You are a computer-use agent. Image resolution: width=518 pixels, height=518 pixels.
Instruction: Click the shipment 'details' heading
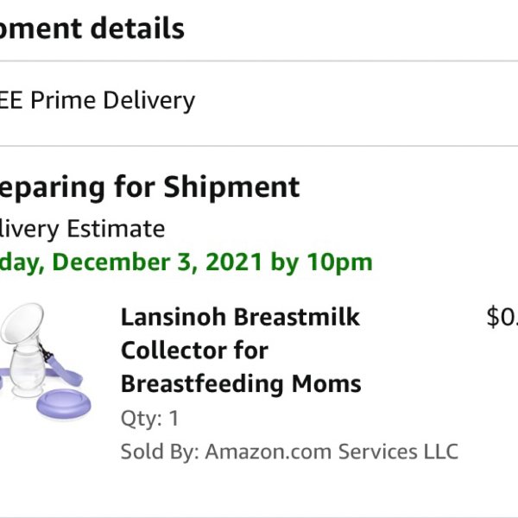(x=137, y=28)
